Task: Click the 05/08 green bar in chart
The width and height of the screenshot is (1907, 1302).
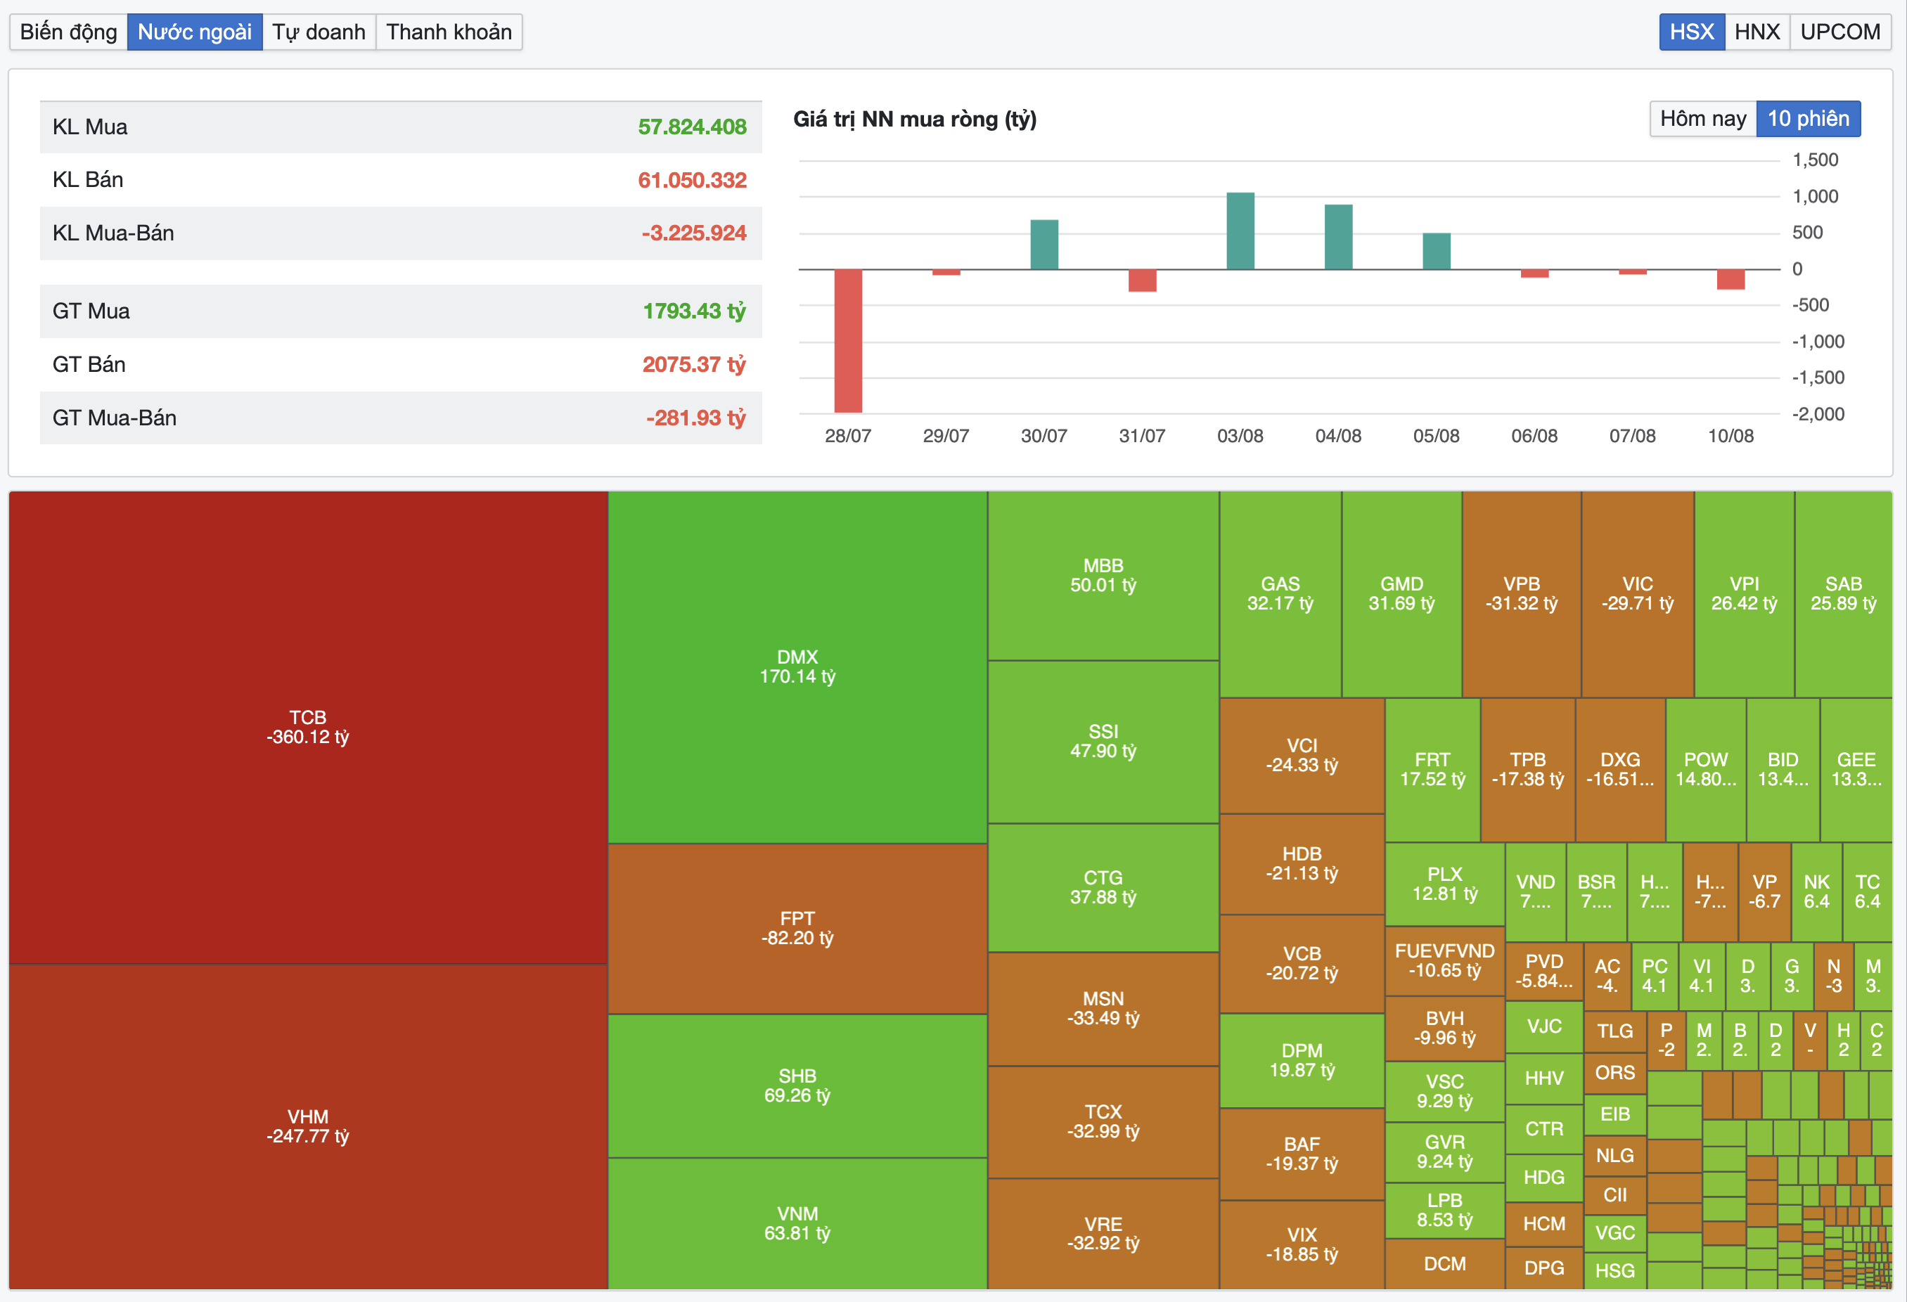Action: pos(1436,251)
